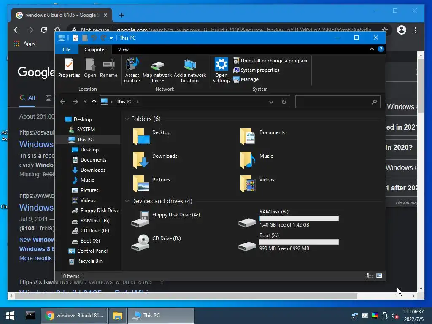Switch to details view in status bar
The width and height of the screenshot is (432, 324).
[x=370, y=276]
